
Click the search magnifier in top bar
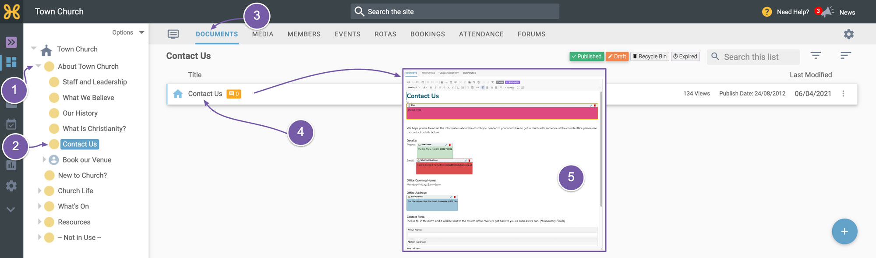tap(360, 11)
